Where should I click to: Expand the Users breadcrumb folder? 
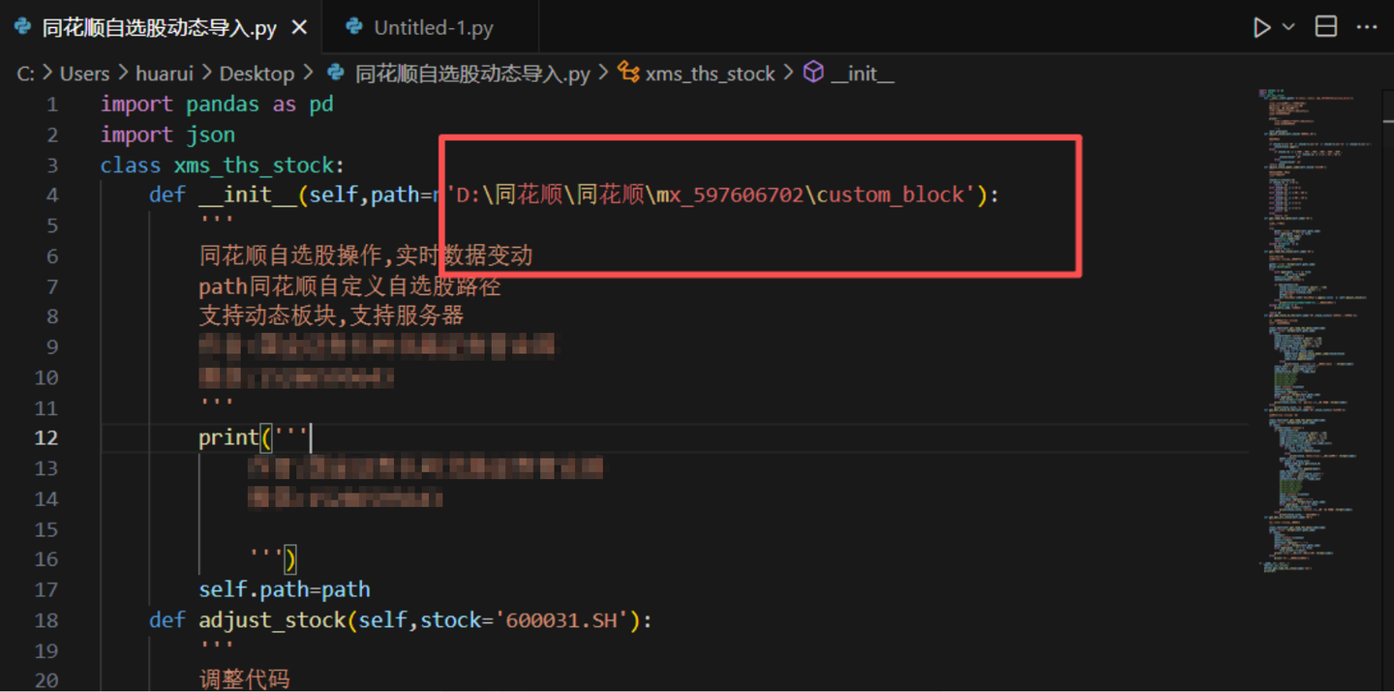(84, 74)
